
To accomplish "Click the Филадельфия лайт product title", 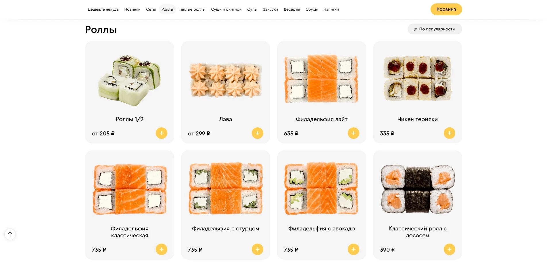I will pyautogui.click(x=322, y=119).
